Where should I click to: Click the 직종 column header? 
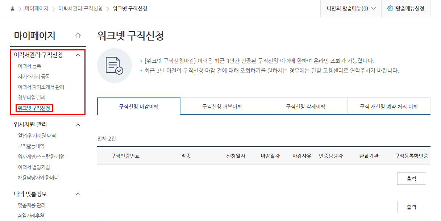(186, 156)
